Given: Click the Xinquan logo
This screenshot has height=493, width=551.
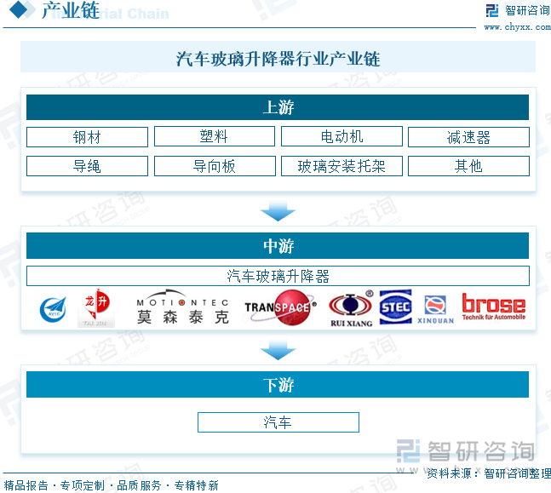Looking at the screenshot, I should (435, 310).
